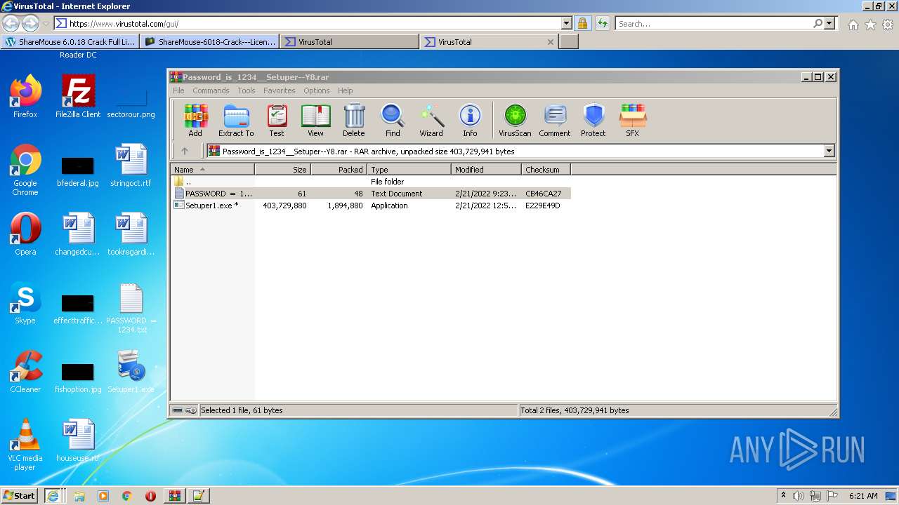Select the parent folder '..' row

click(x=371, y=182)
